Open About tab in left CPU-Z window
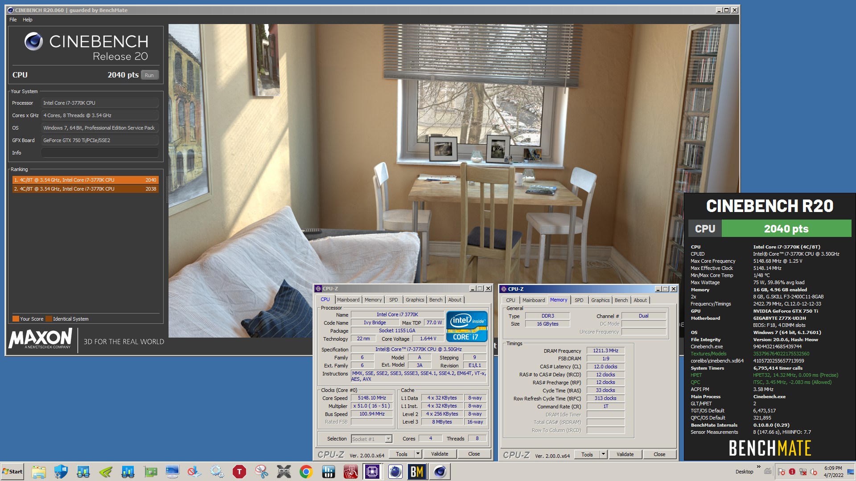Screen dimensions: 856x481 coord(455,300)
